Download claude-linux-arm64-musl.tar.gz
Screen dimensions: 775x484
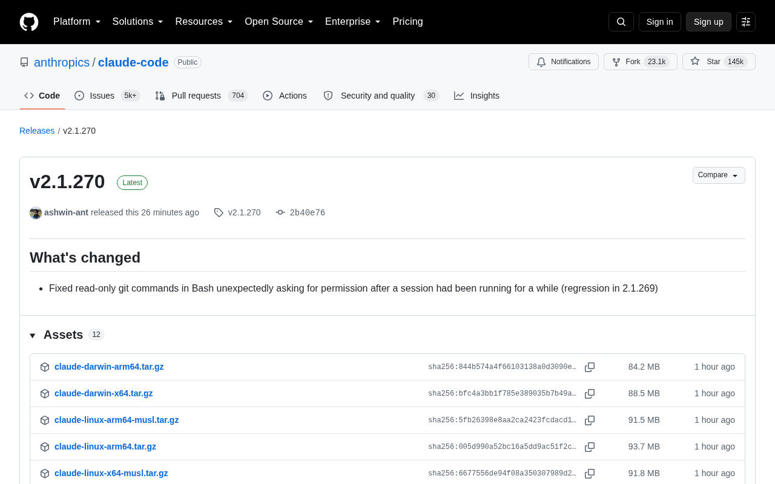point(117,420)
